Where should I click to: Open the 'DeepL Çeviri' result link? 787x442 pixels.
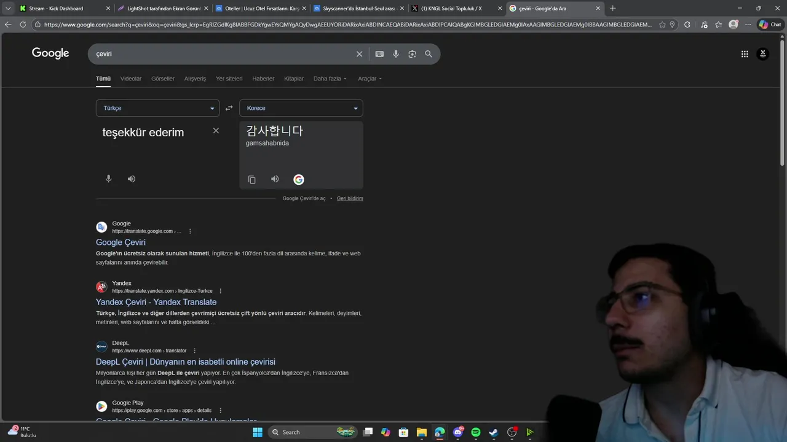pos(186,362)
